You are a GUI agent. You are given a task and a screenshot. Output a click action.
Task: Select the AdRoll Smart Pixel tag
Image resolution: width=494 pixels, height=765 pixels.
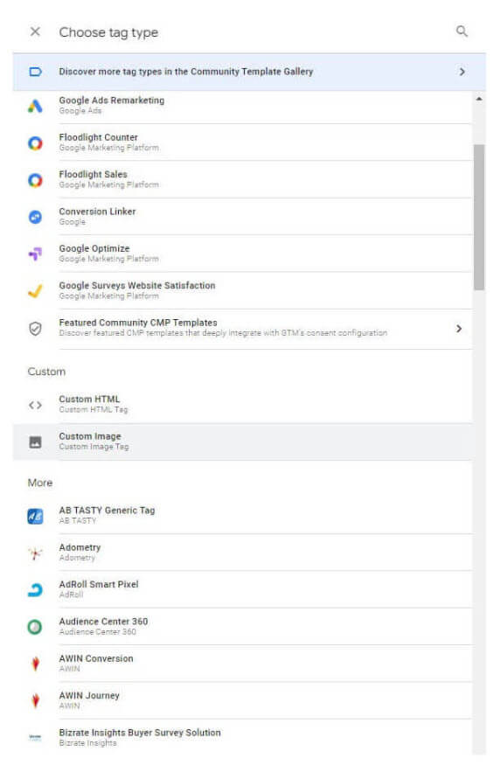pyautogui.click(x=242, y=590)
